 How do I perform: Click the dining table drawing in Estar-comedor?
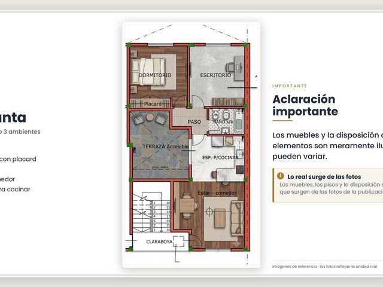click(187, 206)
